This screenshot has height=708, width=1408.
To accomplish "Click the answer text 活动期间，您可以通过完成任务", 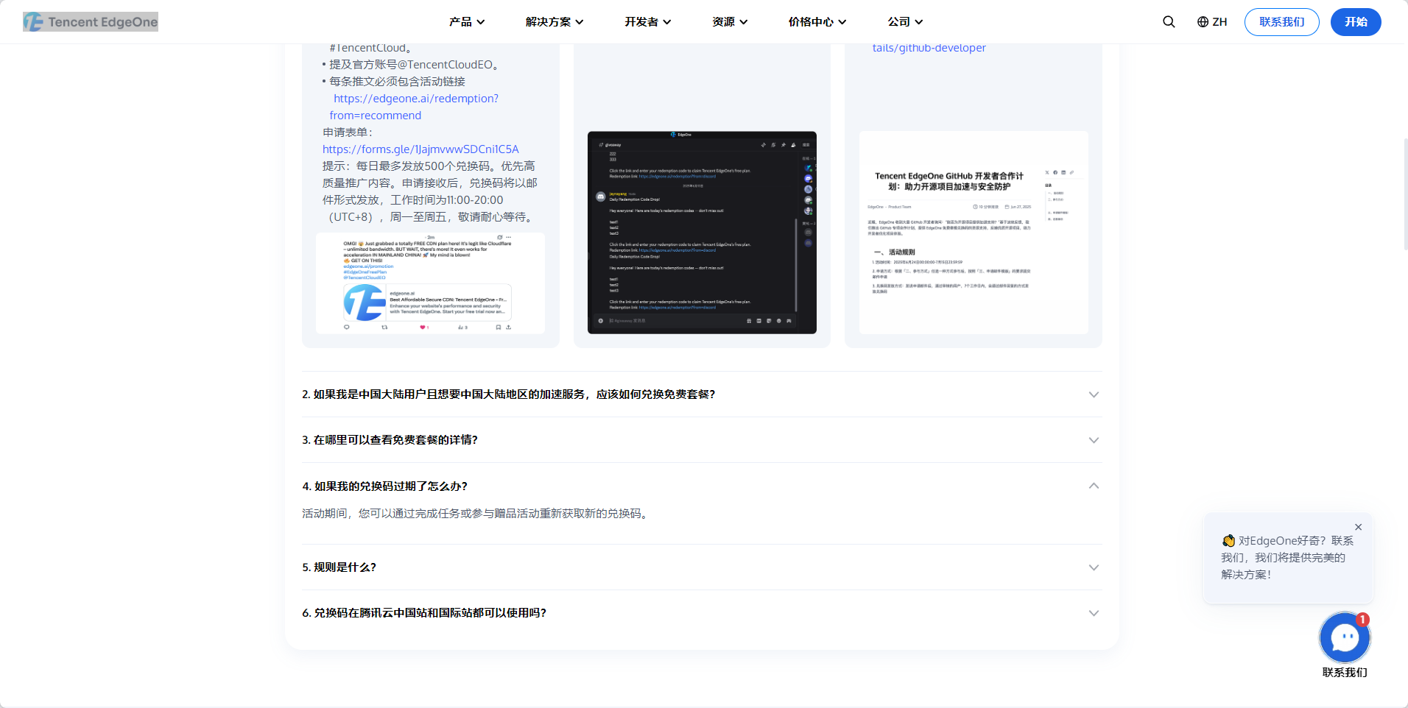I will pos(476,514).
